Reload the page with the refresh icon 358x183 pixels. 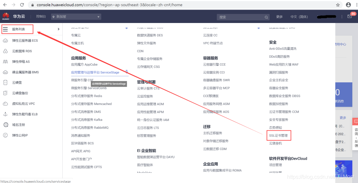22,5
